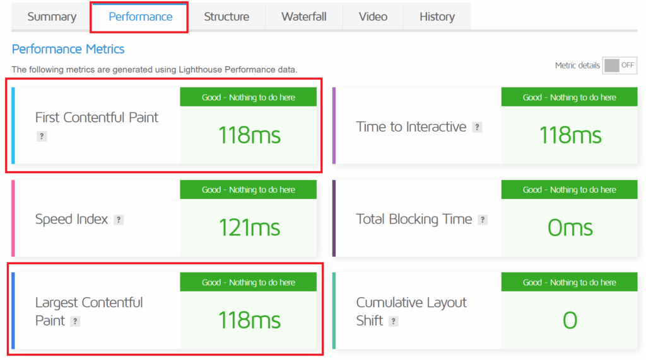This screenshot has width=646, height=360.
Task: Click help icon next to Time to Interactive
Action: (x=478, y=127)
